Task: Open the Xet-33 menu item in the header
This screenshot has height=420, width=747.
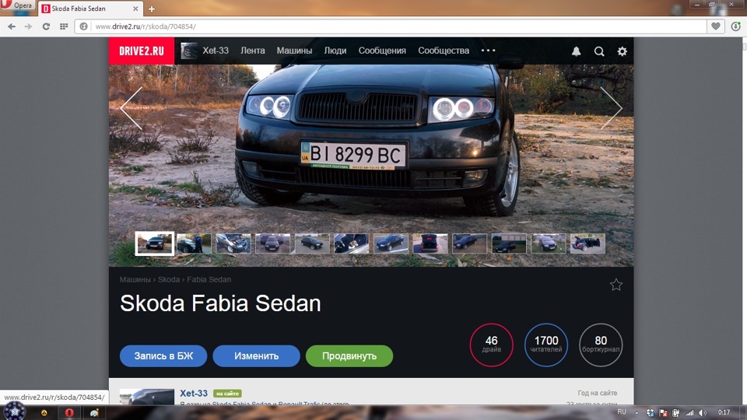Action: (216, 51)
